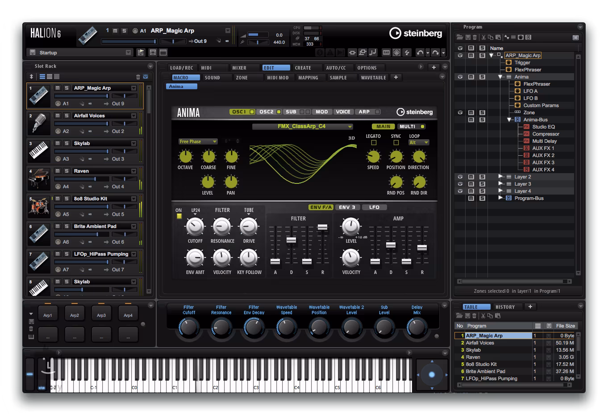Switch to the MIXER tab
This screenshot has width=608, height=415.
239,68
